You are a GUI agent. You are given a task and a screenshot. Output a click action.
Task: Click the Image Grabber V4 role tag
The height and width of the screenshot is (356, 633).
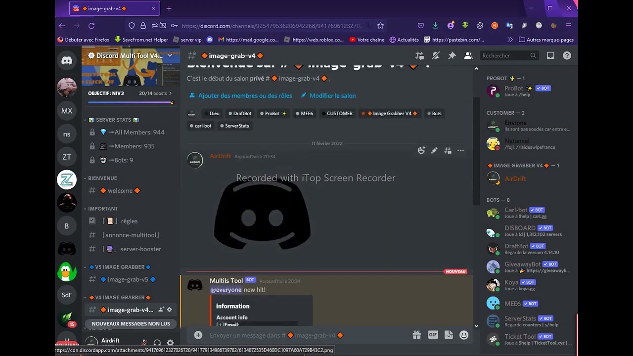[389, 113]
